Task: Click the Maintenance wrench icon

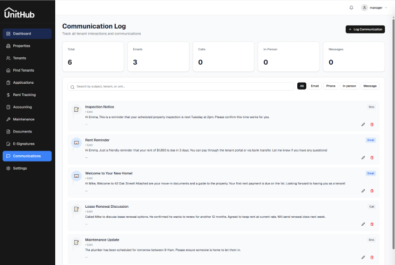Action: tap(8, 119)
